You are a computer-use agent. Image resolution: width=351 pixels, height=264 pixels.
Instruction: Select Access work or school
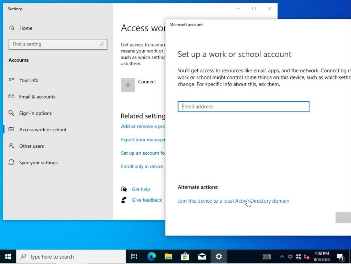pos(43,129)
